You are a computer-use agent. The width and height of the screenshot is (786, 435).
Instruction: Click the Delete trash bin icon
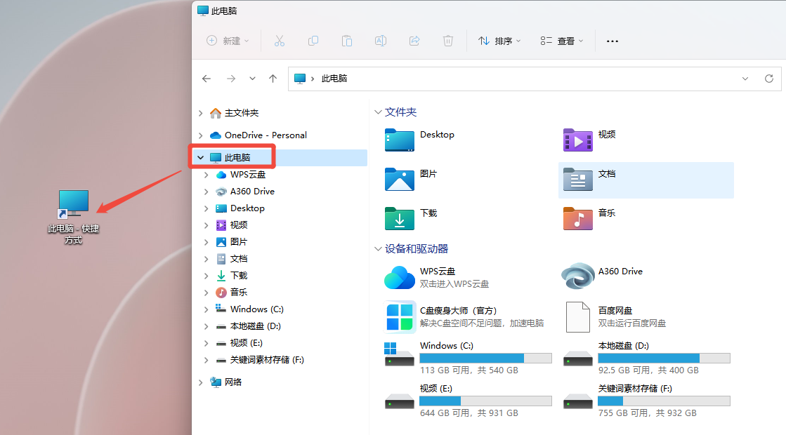448,41
